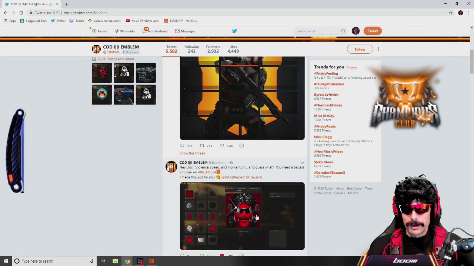
Task: Open Notifications with the badge counter
Action: coord(155,31)
